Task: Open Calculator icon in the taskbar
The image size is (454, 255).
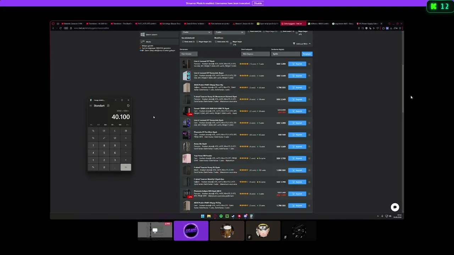Action: (x=251, y=216)
